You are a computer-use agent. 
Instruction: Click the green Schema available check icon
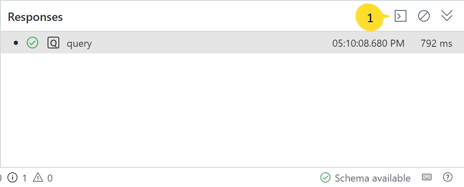point(325,178)
